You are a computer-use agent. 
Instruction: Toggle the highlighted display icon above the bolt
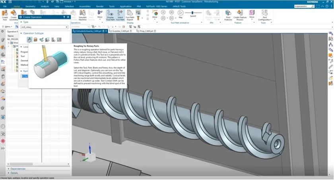[138, 12]
